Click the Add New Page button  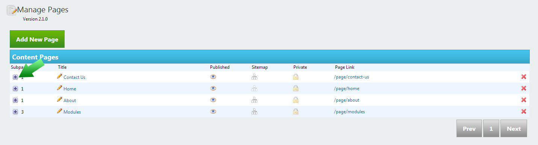click(x=37, y=39)
